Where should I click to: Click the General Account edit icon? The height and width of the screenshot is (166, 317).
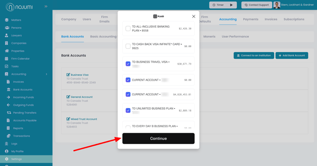pos(68,97)
